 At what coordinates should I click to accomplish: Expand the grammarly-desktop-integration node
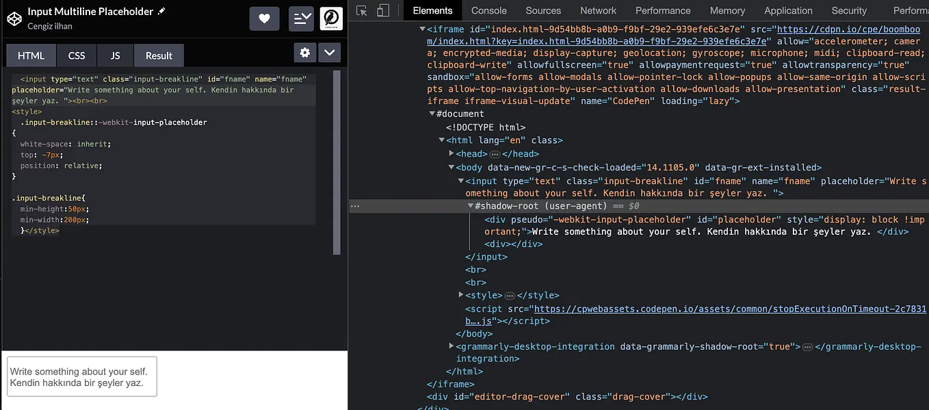[451, 346]
